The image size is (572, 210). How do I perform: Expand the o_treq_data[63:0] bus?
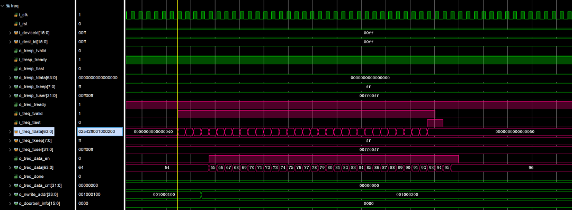pos(10,167)
